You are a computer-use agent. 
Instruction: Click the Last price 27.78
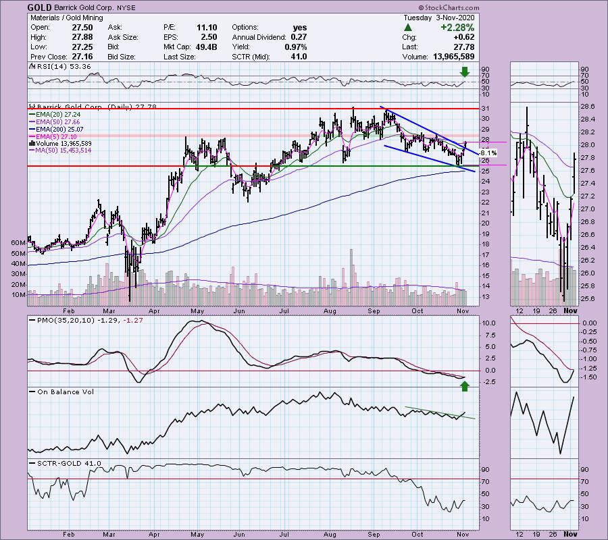coord(464,47)
